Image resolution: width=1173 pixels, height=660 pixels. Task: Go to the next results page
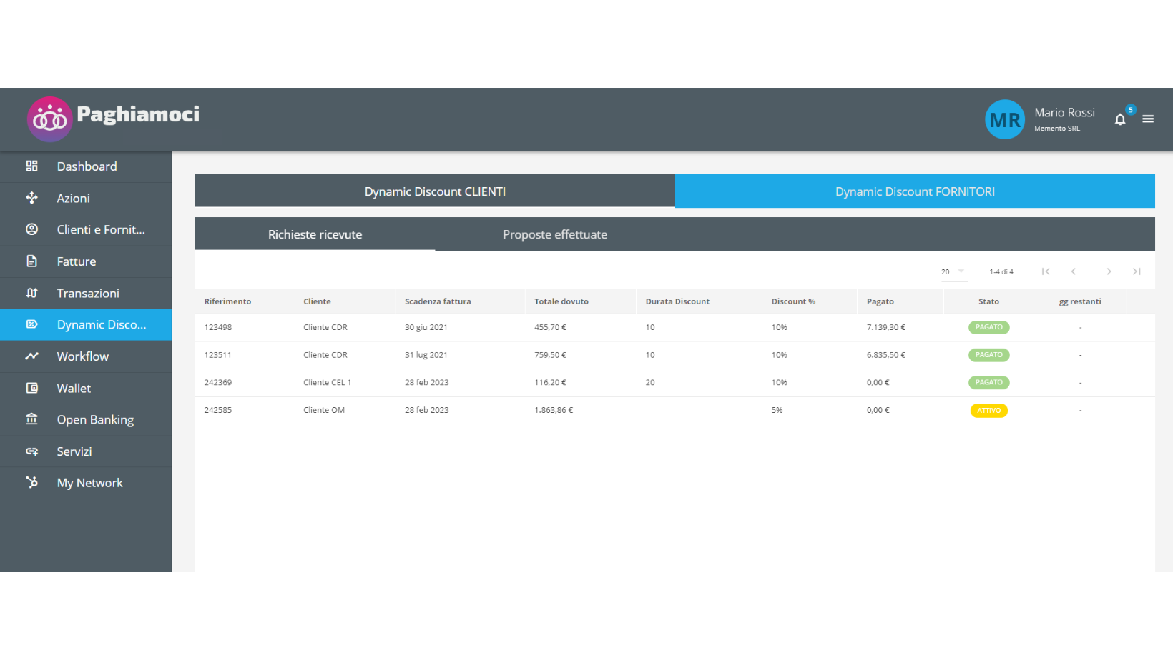click(1109, 271)
